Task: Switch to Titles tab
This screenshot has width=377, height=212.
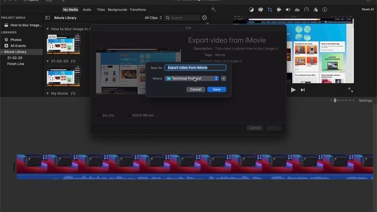Action: pyautogui.click(x=101, y=9)
